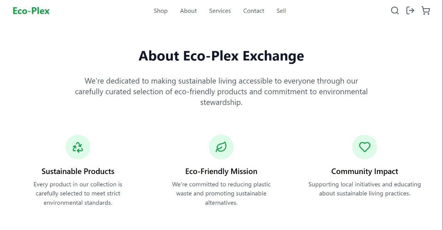Screen dimensions: 443x230
Task: Click the Eco-Plex logo
Action: click(x=31, y=11)
